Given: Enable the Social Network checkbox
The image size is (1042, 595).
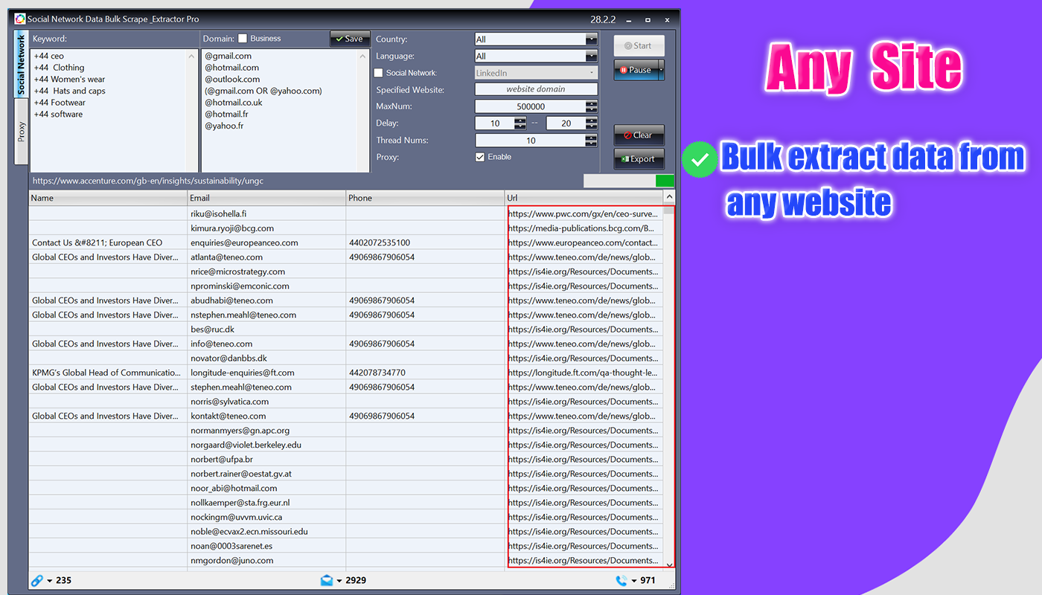Looking at the screenshot, I should 378,73.
